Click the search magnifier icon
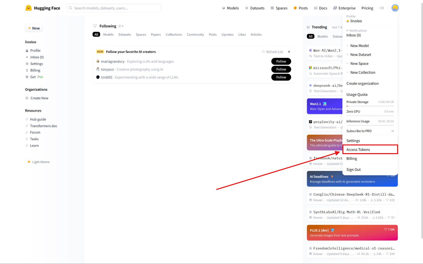Image resolution: width=423 pixels, height=264 pixels. click(x=70, y=8)
